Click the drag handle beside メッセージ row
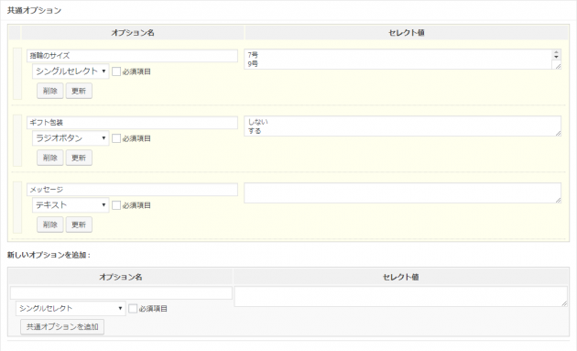 [17, 207]
